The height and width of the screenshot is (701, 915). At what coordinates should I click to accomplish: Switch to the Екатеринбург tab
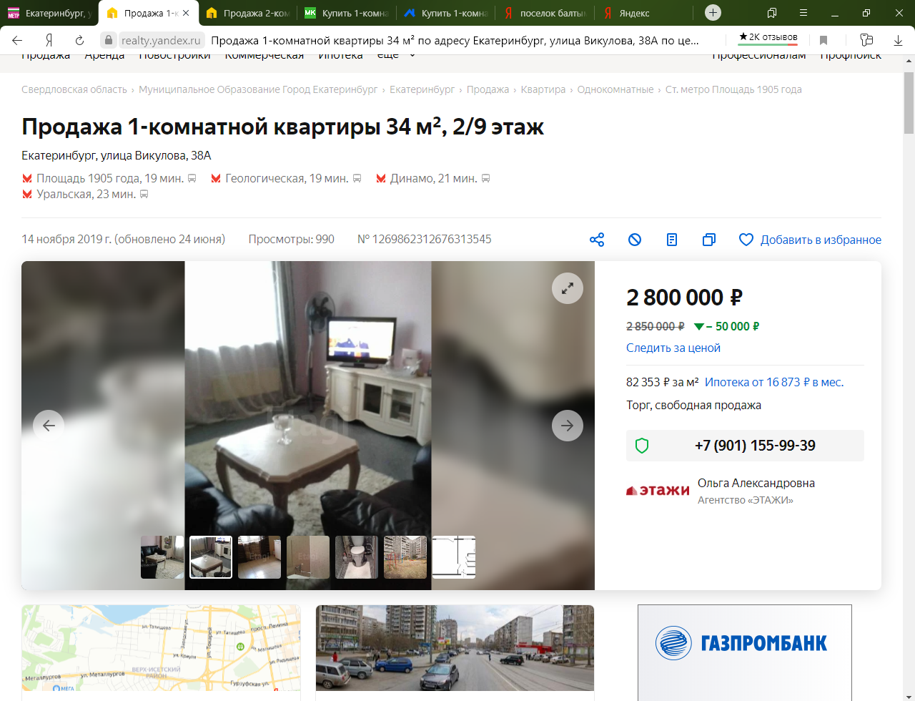tap(49, 13)
